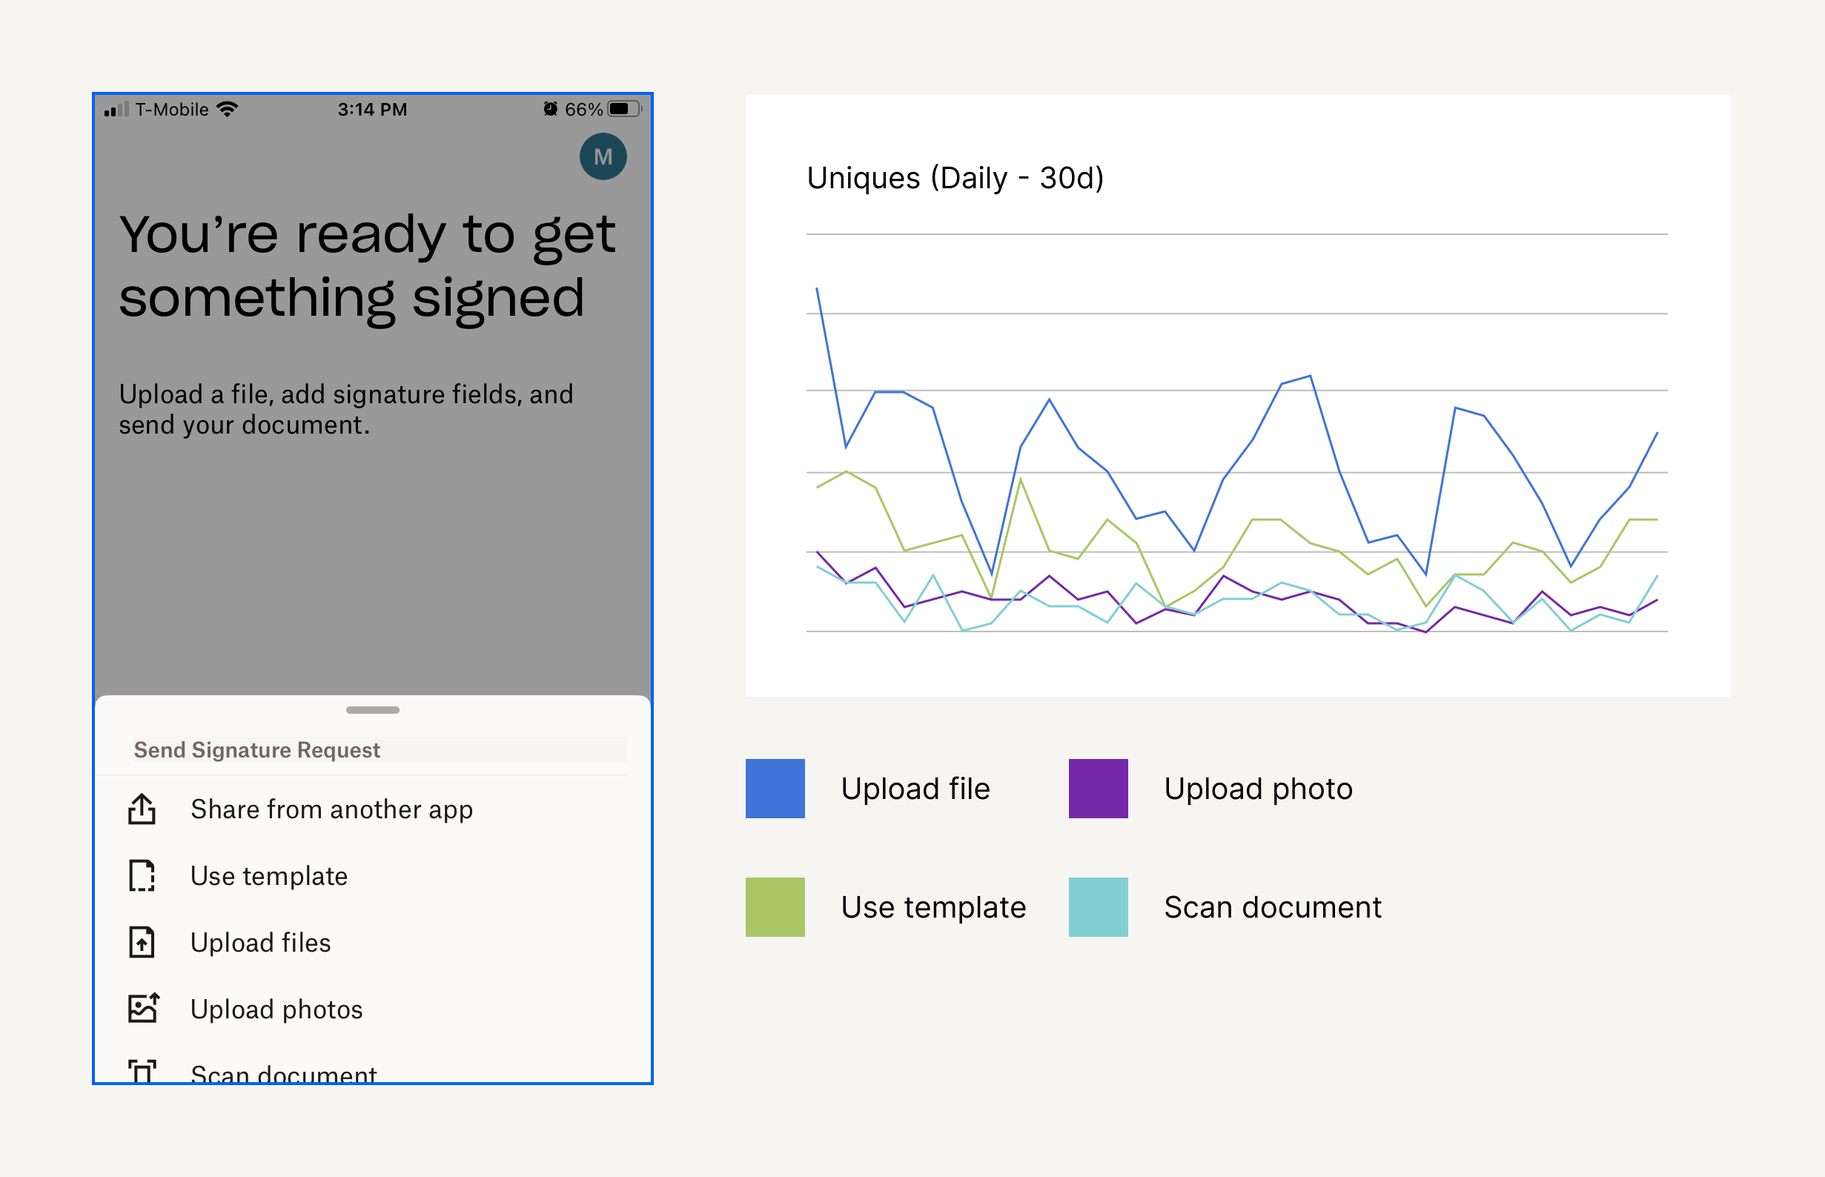Click the blue Upload file swatch
Viewport: 1825px width, 1177px height.
[x=775, y=789]
